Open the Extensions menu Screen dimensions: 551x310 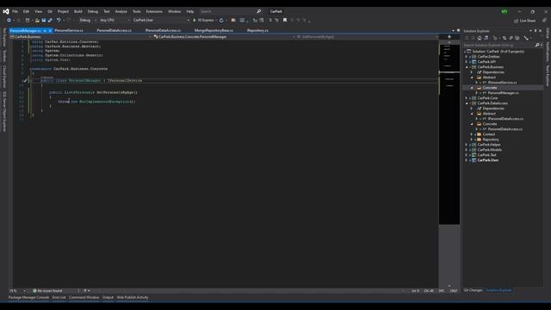point(154,11)
